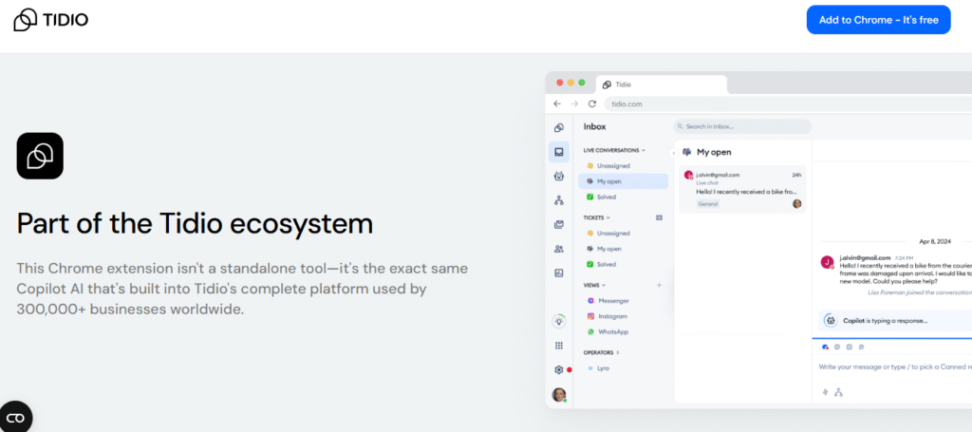
Task: Click the settings gear icon in sidebar
Action: (559, 369)
